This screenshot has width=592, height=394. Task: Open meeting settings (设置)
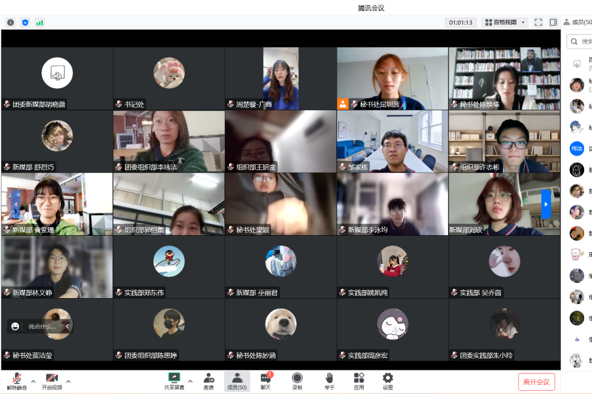click(x=387, y=380)
